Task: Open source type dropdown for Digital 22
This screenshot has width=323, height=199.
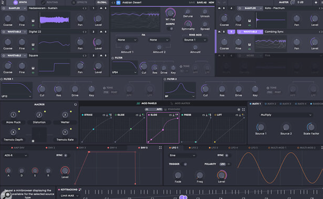Action: 16,32
